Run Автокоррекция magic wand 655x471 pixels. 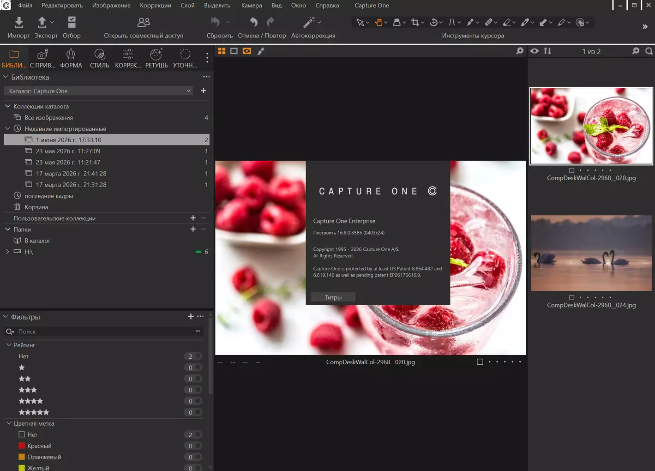coord(309,22)
